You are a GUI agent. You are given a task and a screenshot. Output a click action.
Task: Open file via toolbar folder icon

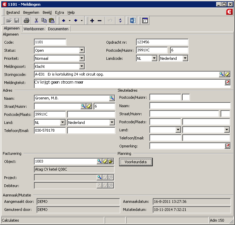coord(9,20)
